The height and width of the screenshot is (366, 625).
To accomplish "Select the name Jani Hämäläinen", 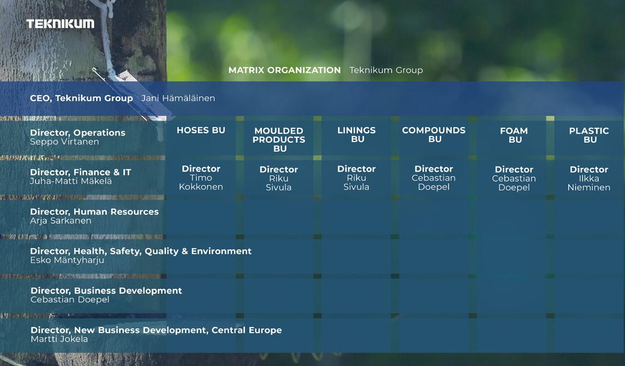I will coord(178,98).
